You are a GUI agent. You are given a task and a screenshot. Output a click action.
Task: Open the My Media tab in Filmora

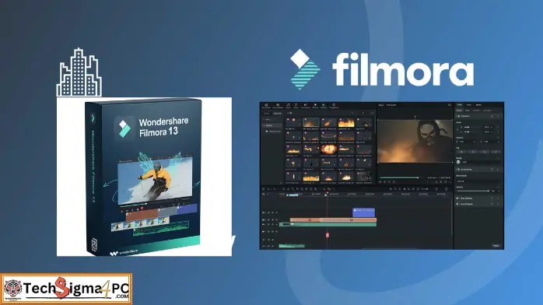click(x=266, y=106)
